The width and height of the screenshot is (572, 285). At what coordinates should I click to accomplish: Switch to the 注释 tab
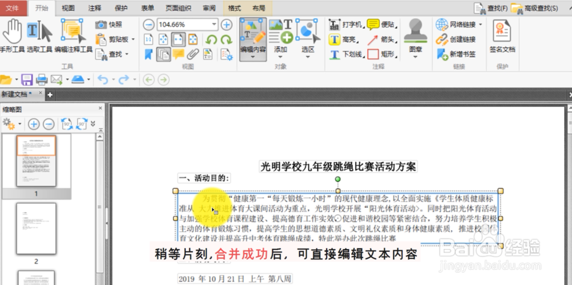[94, 8]
